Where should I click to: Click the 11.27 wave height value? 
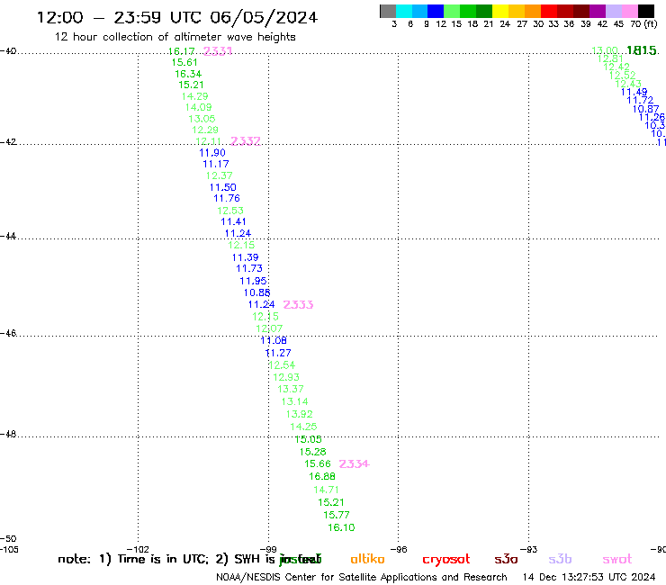point(278,353)
